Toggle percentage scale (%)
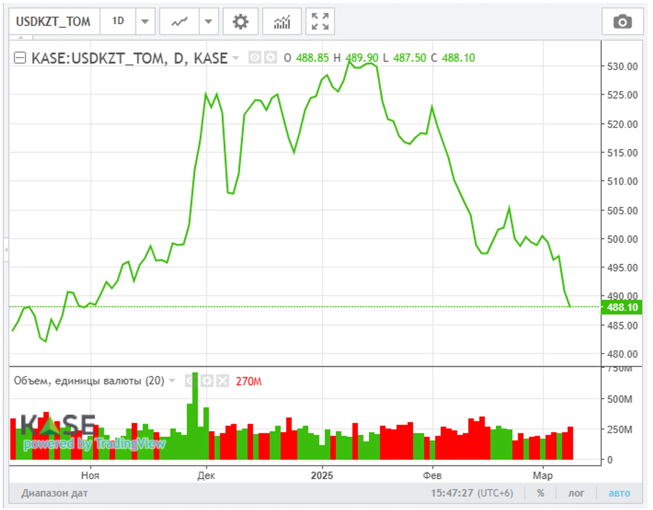Viewport: 653px width, 510px height. point(540,493)
